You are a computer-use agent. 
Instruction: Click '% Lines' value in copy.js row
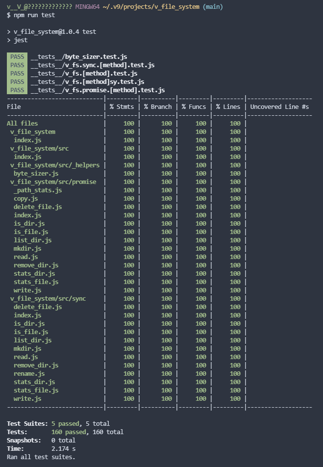(235, 198)
